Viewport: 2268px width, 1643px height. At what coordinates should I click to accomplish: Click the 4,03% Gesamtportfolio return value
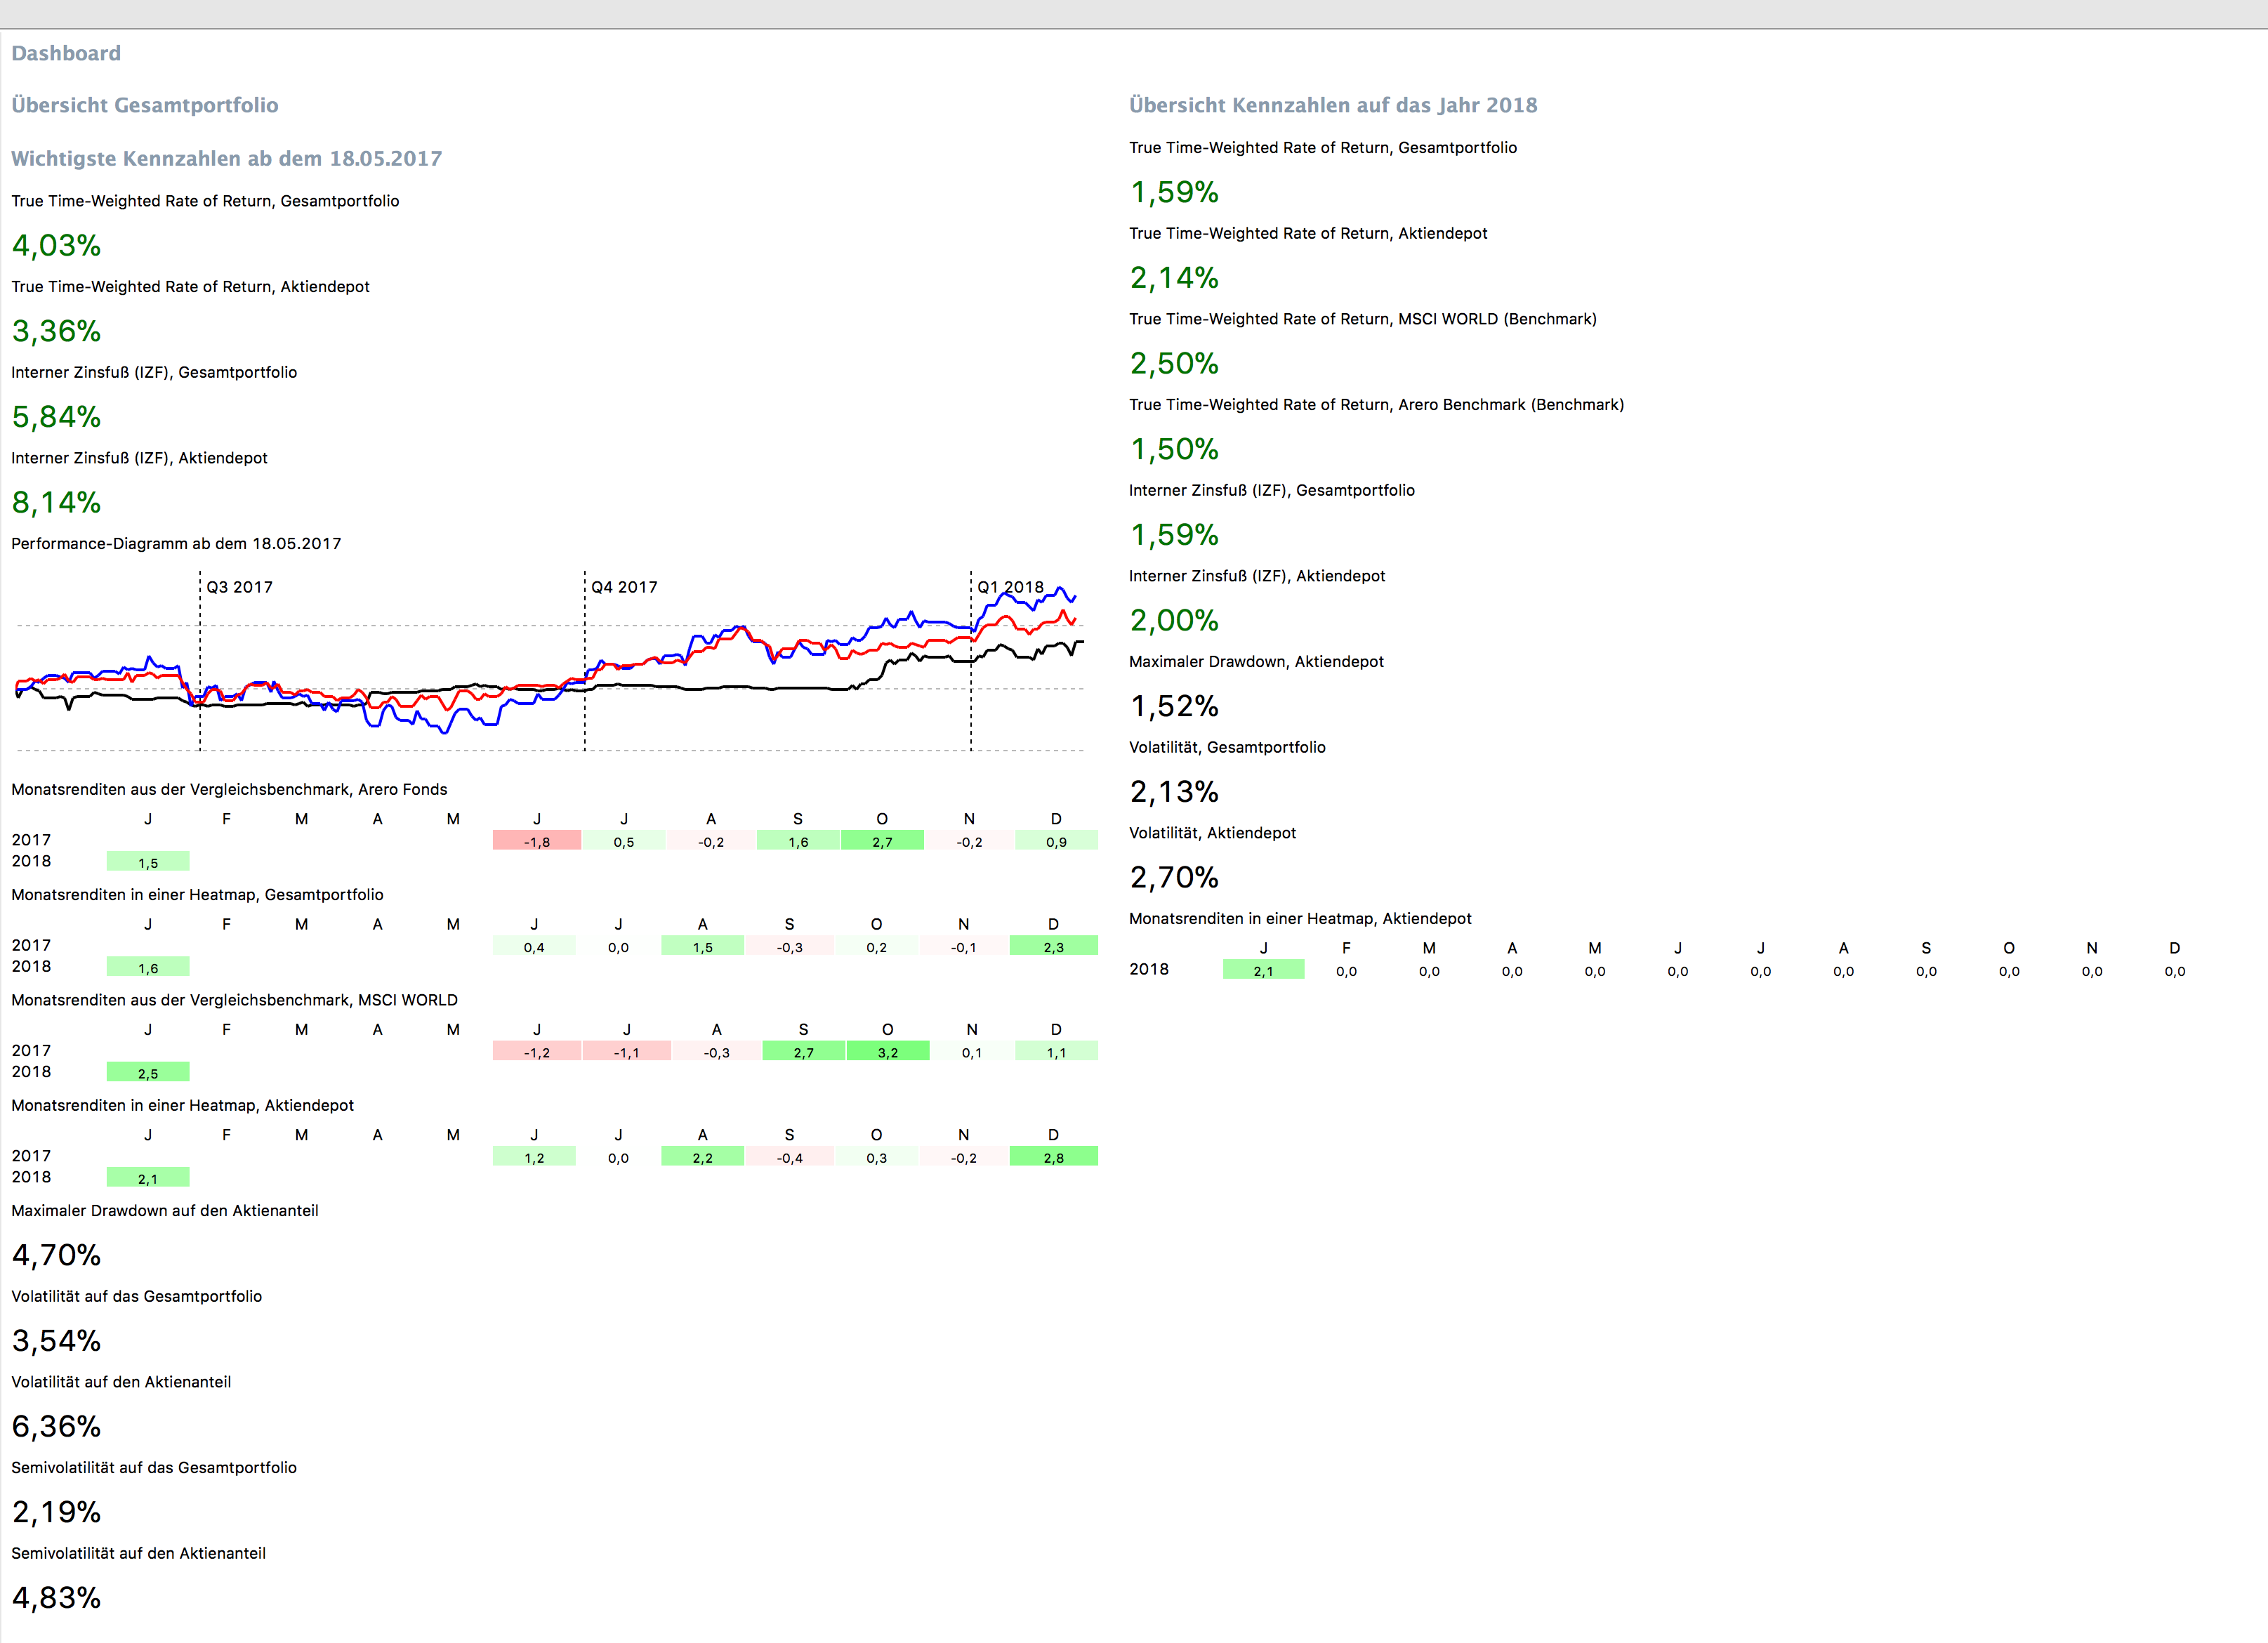(56, 246)
